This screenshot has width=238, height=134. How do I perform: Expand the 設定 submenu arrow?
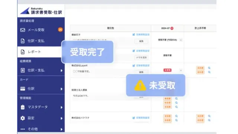tap(61, 118)
